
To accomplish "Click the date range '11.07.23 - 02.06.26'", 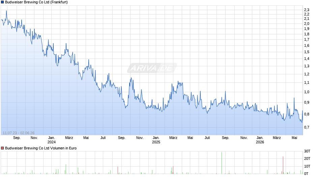I will [19, 133].
